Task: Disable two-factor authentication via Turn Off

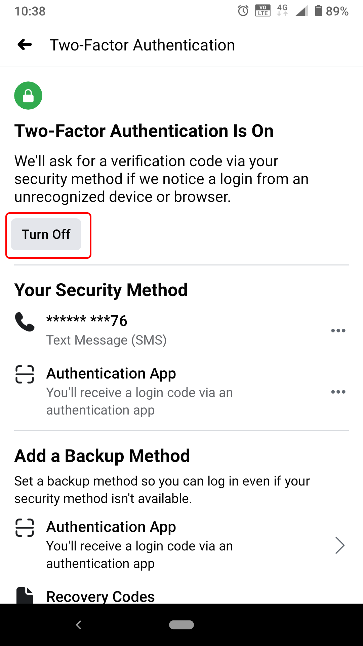Action: tap(46, 234)
